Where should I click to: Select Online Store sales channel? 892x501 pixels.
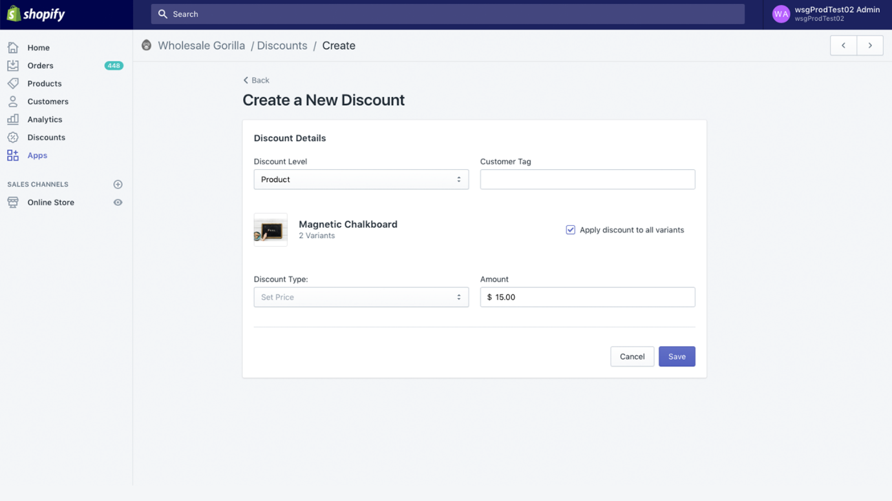[50, 203]
